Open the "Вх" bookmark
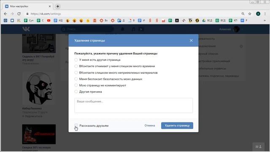The width and height of the screenshot is (270, 152). tap(104, 21)
